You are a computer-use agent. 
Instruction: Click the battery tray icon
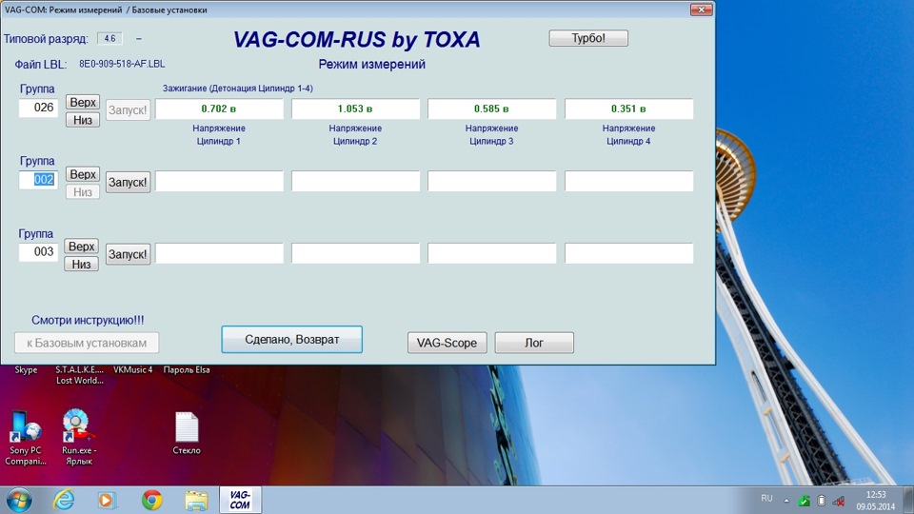822,501
